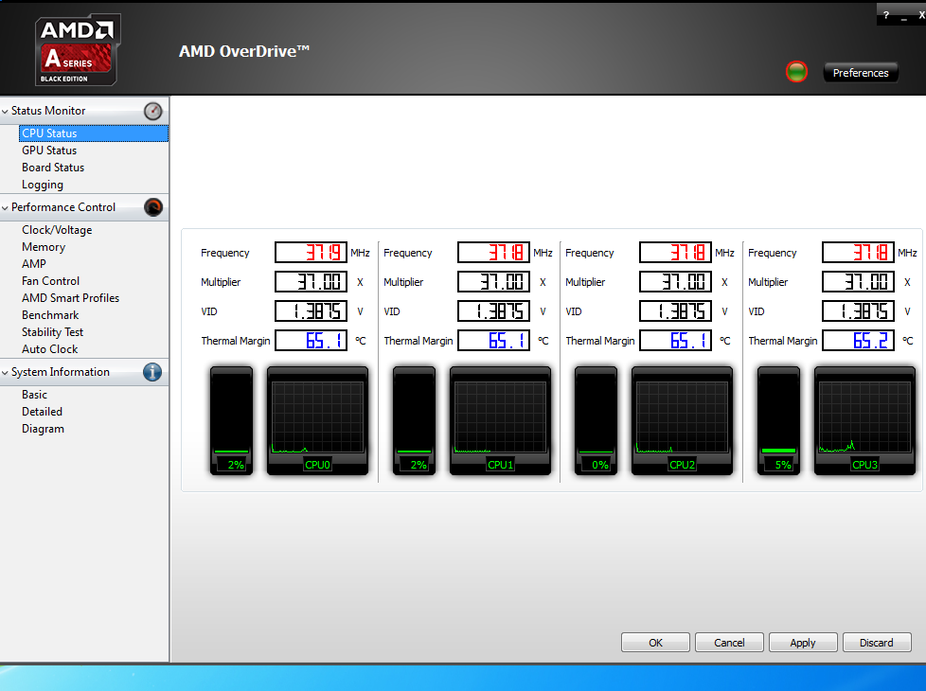
Task: Click the Status Monitor gauge icon
Action: coord(153,111)
